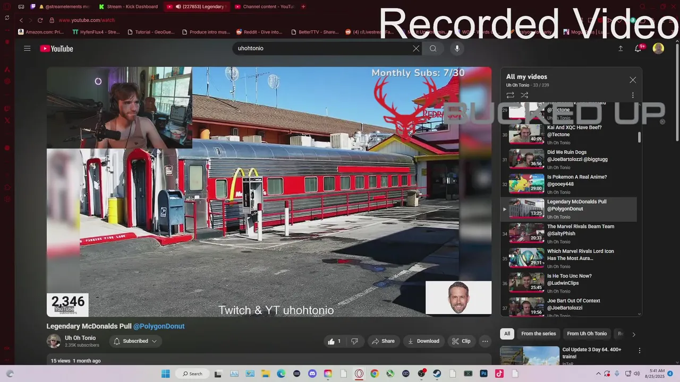Toggle playlist shuffle

click(x=524, y=95)
